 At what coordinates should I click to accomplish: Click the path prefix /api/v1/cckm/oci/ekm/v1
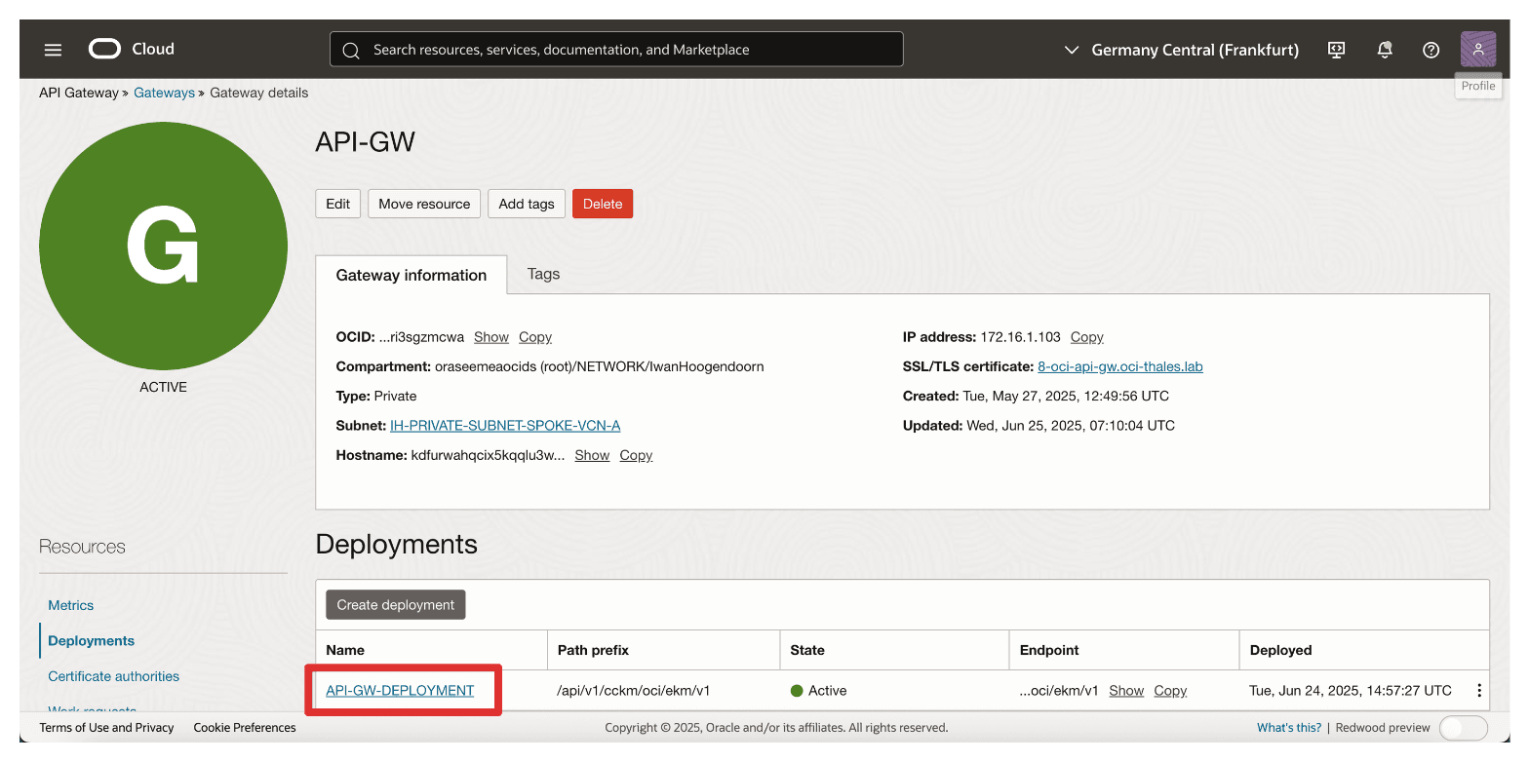coord(633,691)
